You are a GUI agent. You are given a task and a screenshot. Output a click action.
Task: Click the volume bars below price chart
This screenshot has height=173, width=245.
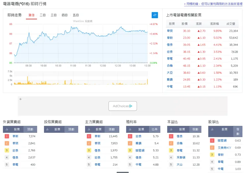click(81, 80)
